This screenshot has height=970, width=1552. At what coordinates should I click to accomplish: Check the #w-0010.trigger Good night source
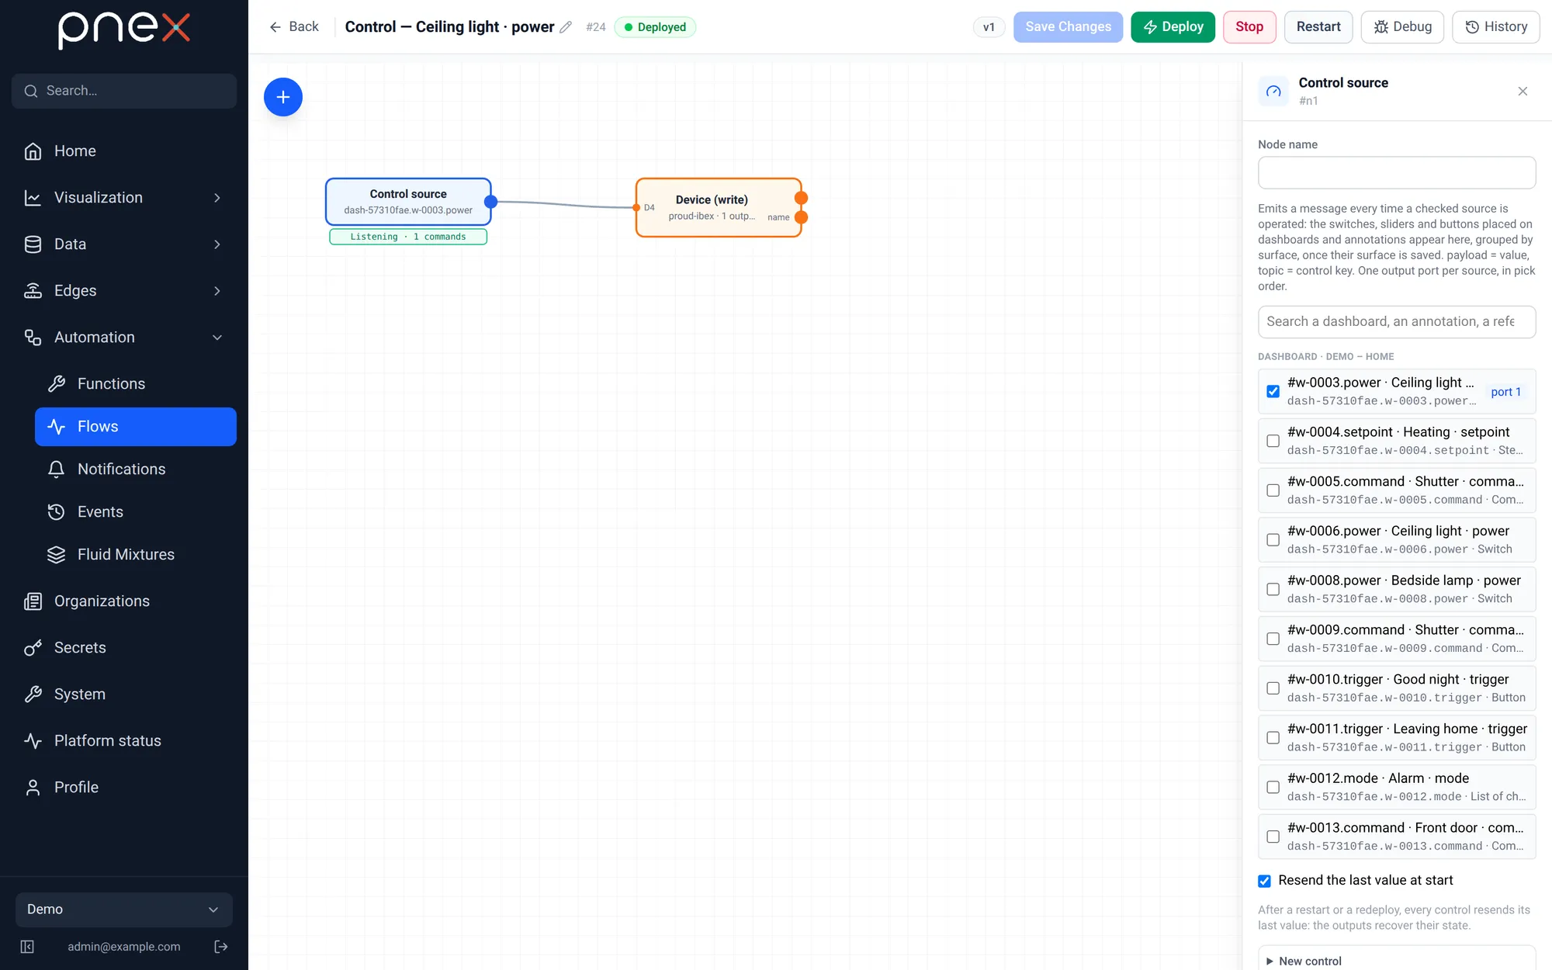click(x=1273, y=688)
